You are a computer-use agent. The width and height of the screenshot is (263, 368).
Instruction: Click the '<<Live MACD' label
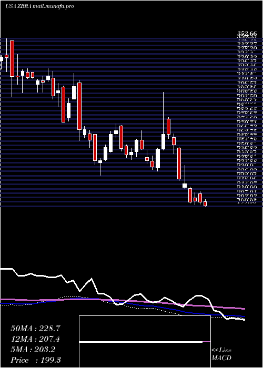tap(221, 354)
